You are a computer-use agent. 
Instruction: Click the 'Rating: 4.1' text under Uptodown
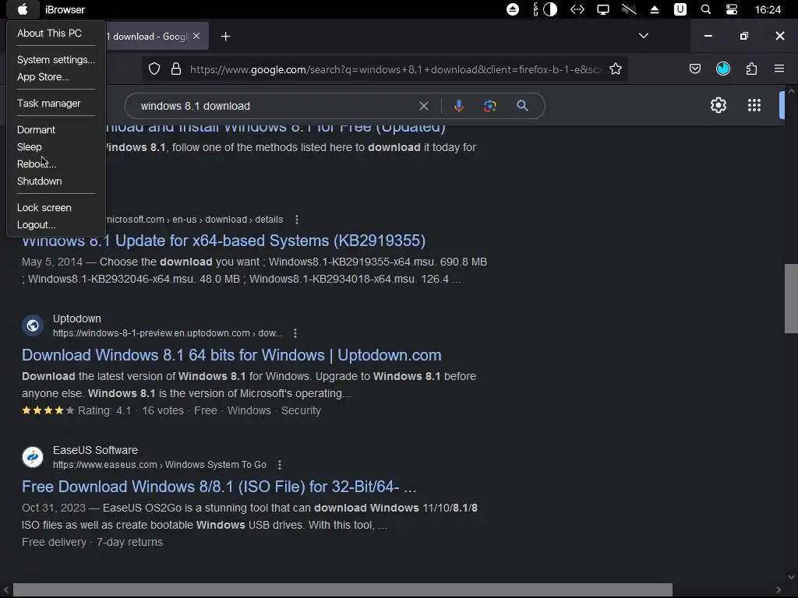(x=104, y=410)
